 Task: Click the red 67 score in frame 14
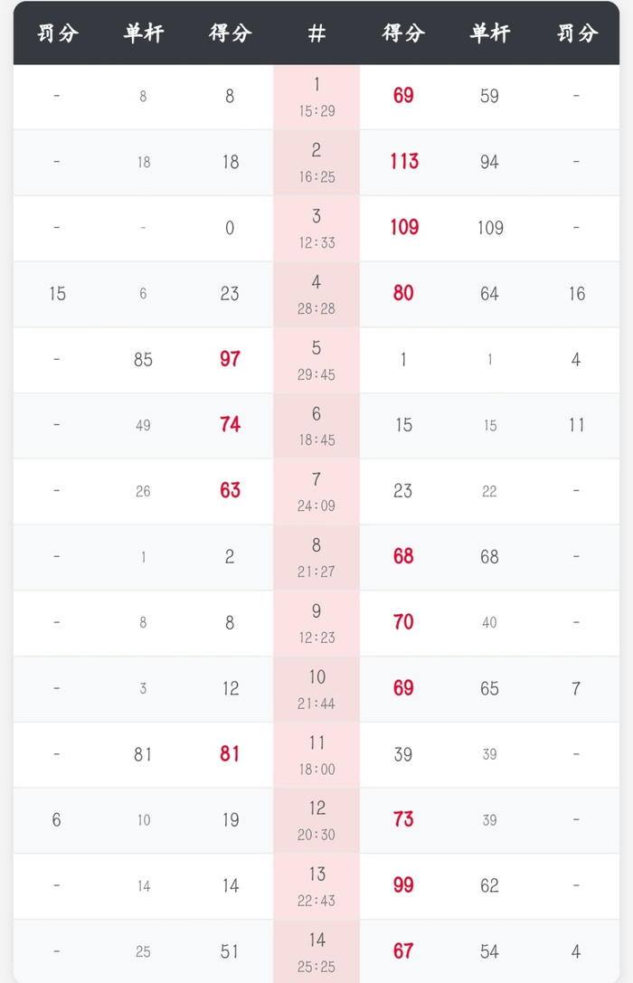403,951
